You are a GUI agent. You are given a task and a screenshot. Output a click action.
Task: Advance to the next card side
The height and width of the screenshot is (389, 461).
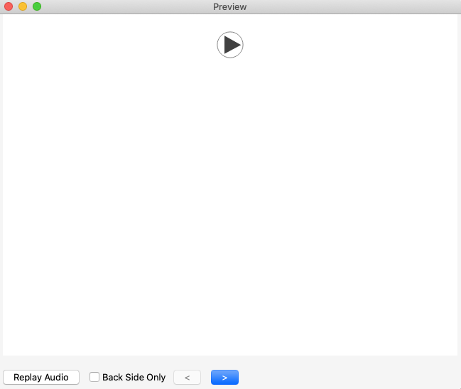click(x=224, y=377)
